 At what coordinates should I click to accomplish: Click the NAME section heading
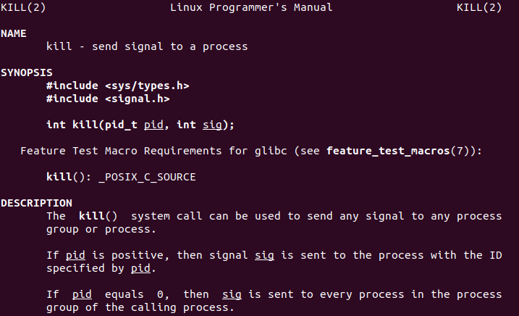pos(14,33)
